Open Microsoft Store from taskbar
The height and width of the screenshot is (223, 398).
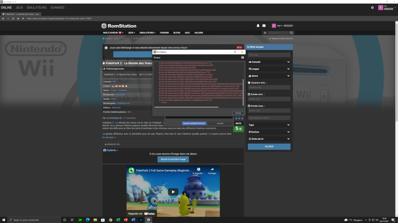pos(103,220)
